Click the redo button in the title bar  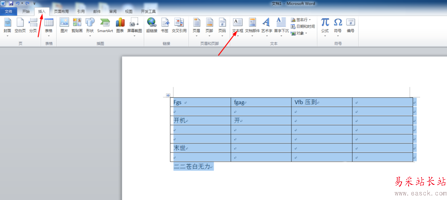click(27, 4)
